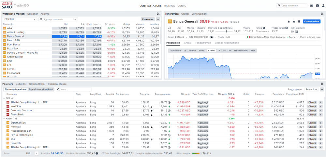The width and height of the screenshot is (326, 157).
Task: Click the Crea nuova watchlist button
Action: click(x=148, y=19)
